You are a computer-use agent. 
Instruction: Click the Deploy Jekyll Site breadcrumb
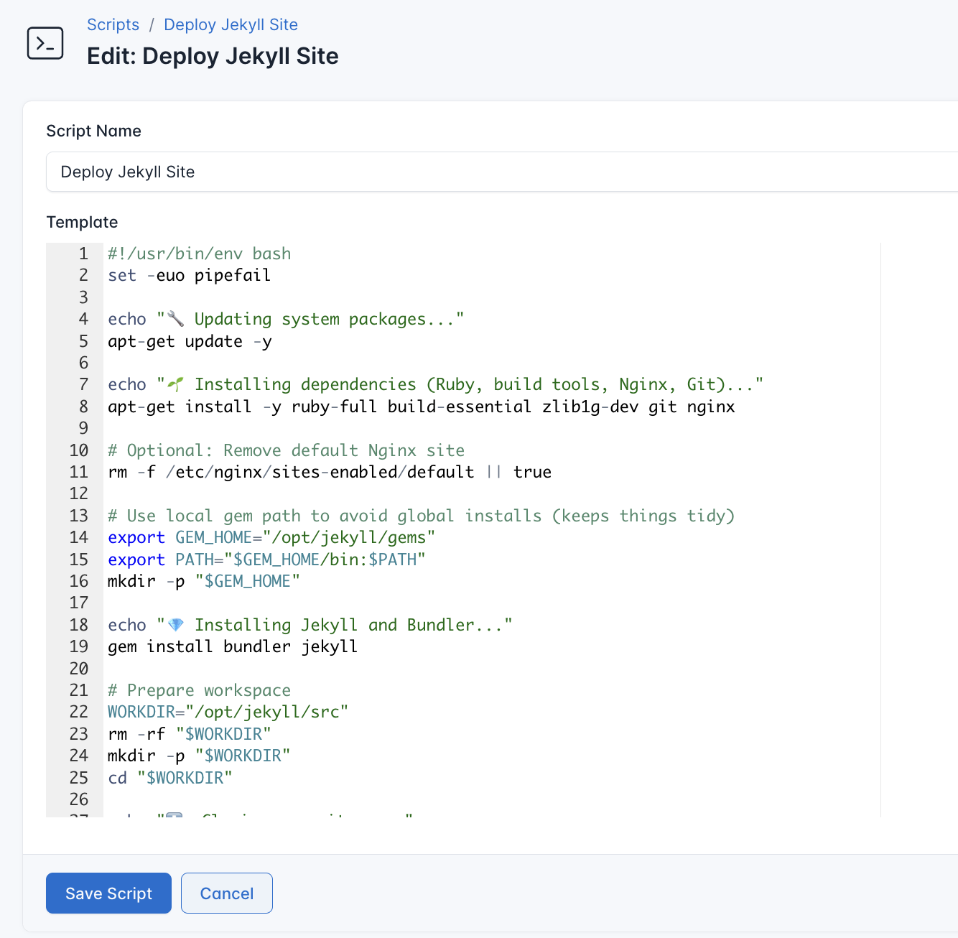click(230, 24)
